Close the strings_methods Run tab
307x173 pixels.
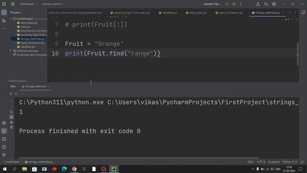(49, 86)
